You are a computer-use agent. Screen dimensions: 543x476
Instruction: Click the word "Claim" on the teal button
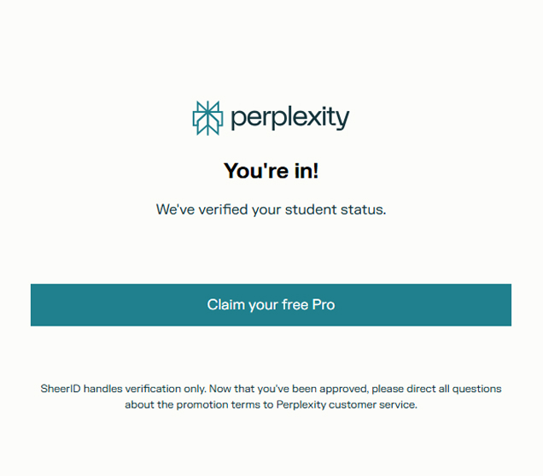pyautogui.click(x=225, y=305)
